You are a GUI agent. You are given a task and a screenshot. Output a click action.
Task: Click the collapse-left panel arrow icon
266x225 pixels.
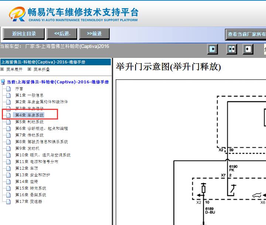click(x=248, y=49)
